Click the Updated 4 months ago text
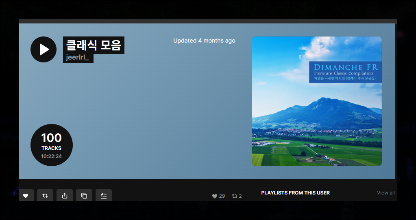The height and width of the screenshot is (220, 416). (204, 41)
